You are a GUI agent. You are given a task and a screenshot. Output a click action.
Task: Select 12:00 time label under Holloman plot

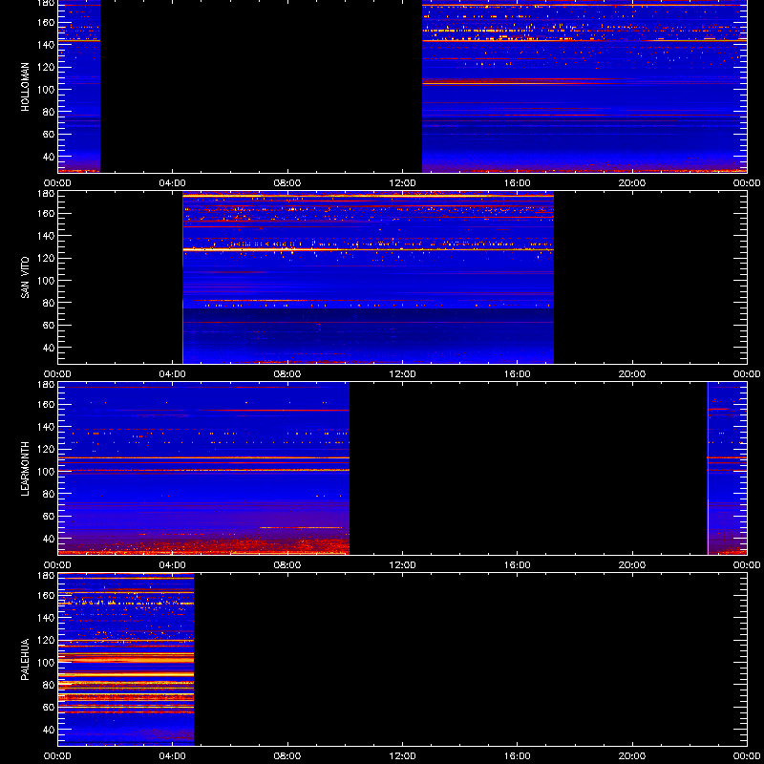402,183
